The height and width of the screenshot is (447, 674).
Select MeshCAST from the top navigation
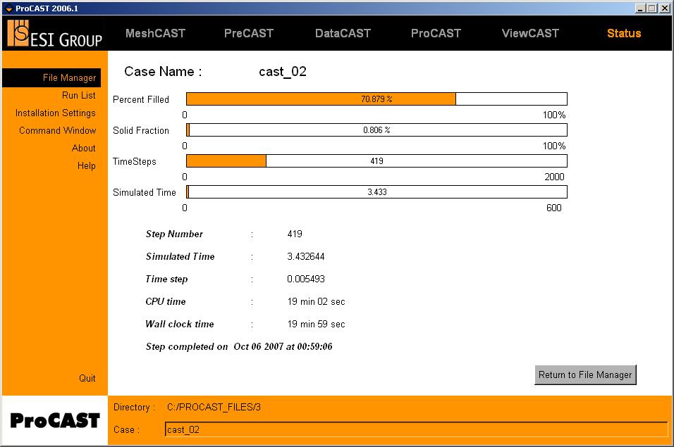click(x=155, y=32)
